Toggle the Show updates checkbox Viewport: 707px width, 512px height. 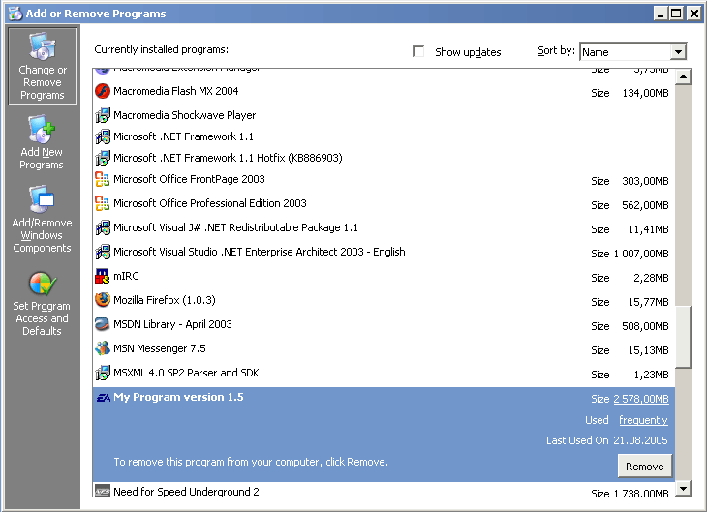(418, 51)
